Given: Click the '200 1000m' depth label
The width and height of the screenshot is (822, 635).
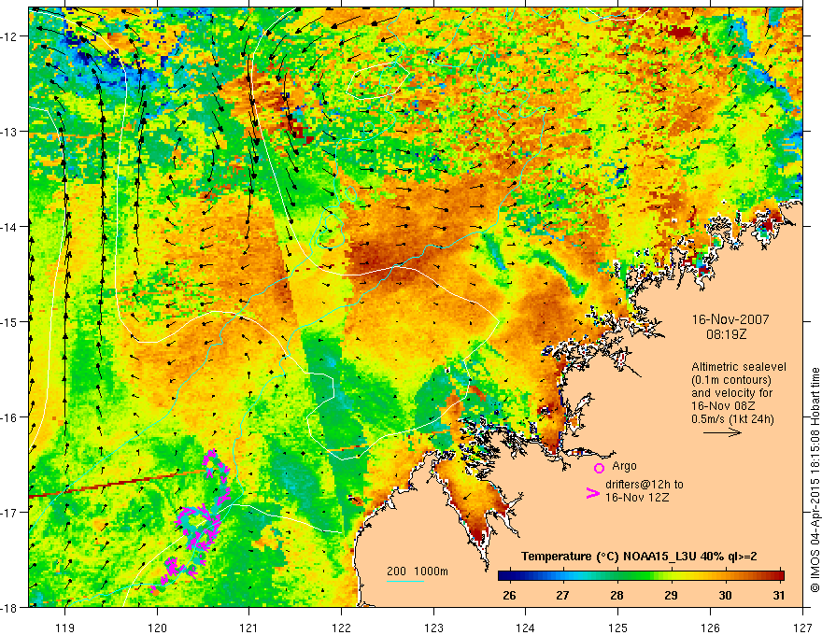Looking at the screenshot, I should [418, 571].
